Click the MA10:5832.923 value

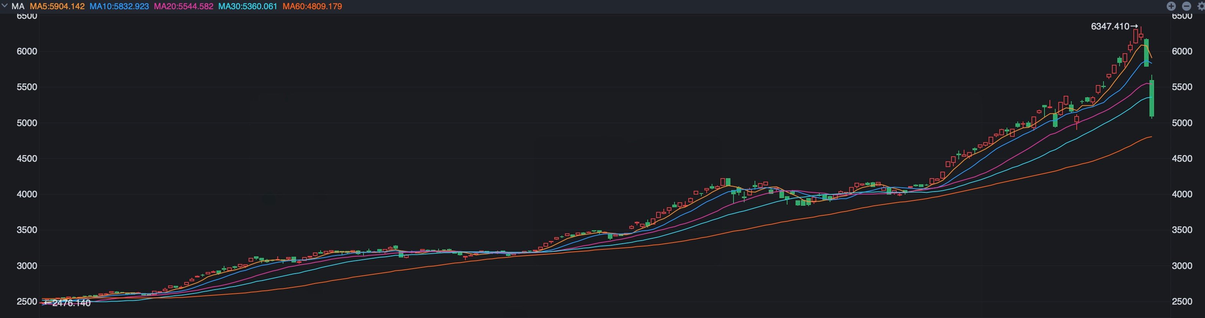point(119,7)
